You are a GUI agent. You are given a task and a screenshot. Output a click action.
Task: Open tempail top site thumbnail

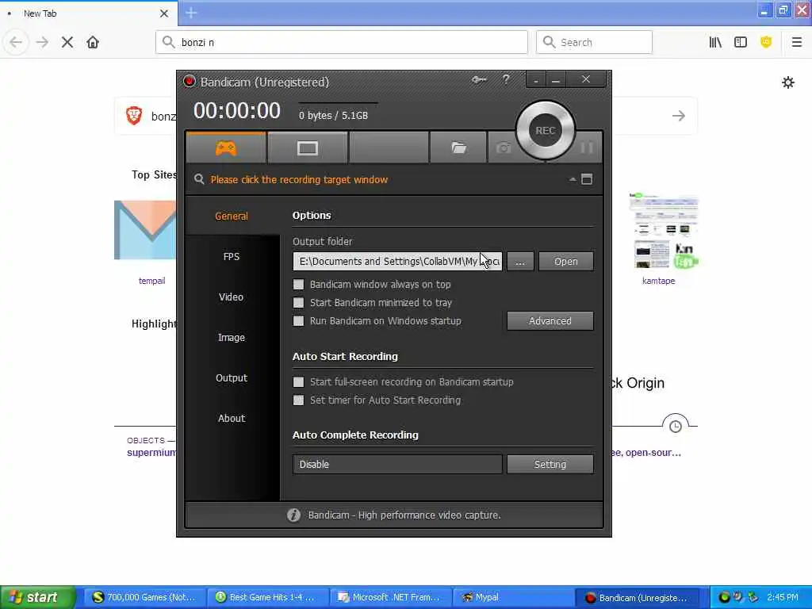(x=146, y=230)
